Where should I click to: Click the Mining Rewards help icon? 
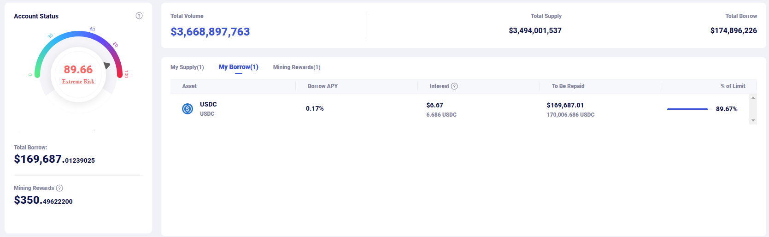[59, 188]
